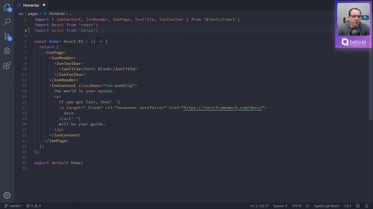Screen dimensions: 373x209
Task: Open the Explorer view in the activity bar
Action: (x=7, y=8)
